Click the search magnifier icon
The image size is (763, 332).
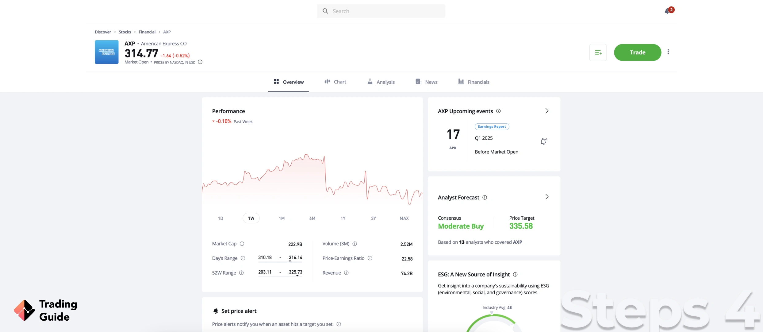coord(325,11)
